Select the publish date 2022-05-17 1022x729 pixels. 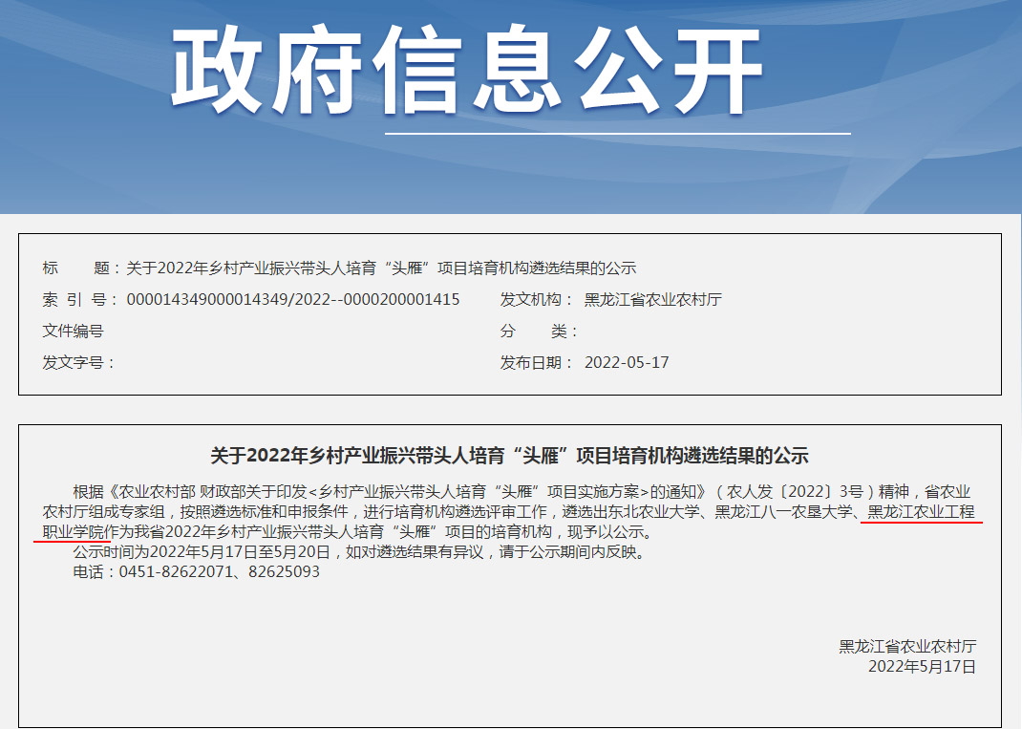[x=627, y=362]
